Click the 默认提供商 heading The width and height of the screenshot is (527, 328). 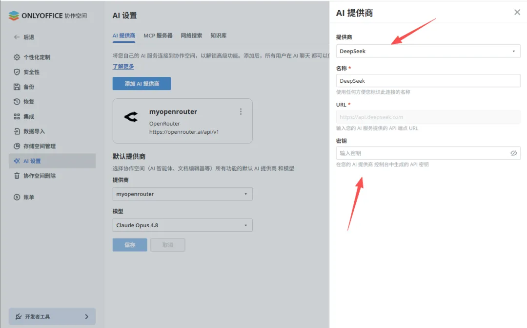(129, 156)
